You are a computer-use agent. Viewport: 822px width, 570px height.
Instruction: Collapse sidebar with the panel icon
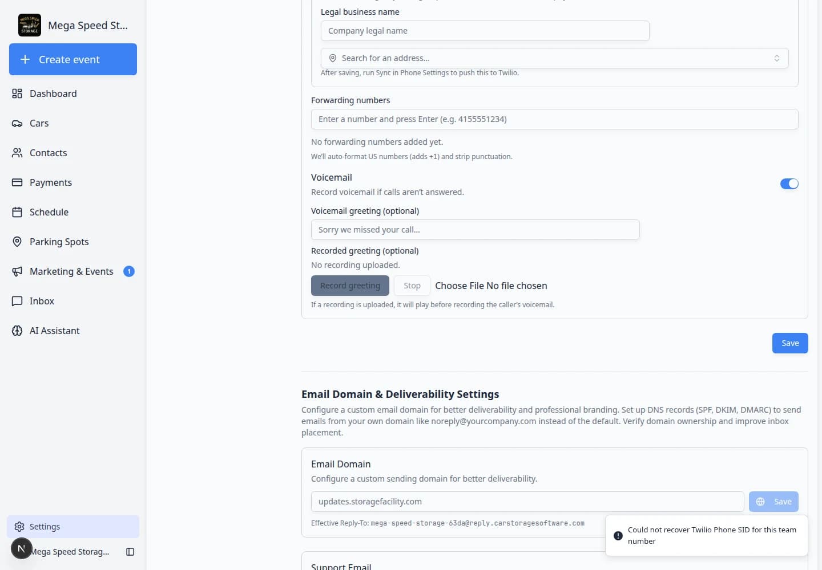coord(130,552)
